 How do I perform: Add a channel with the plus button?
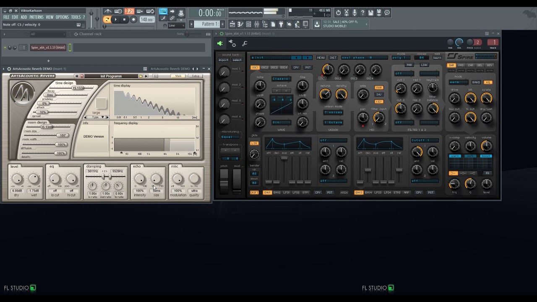pos(48,61)
